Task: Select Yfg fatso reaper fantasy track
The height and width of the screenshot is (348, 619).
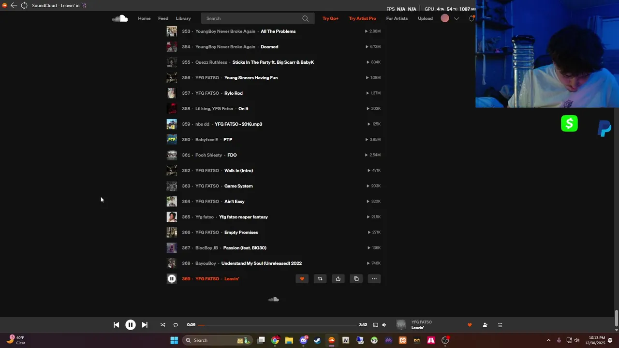Action: pyautogui.click(x=243, y=217)
